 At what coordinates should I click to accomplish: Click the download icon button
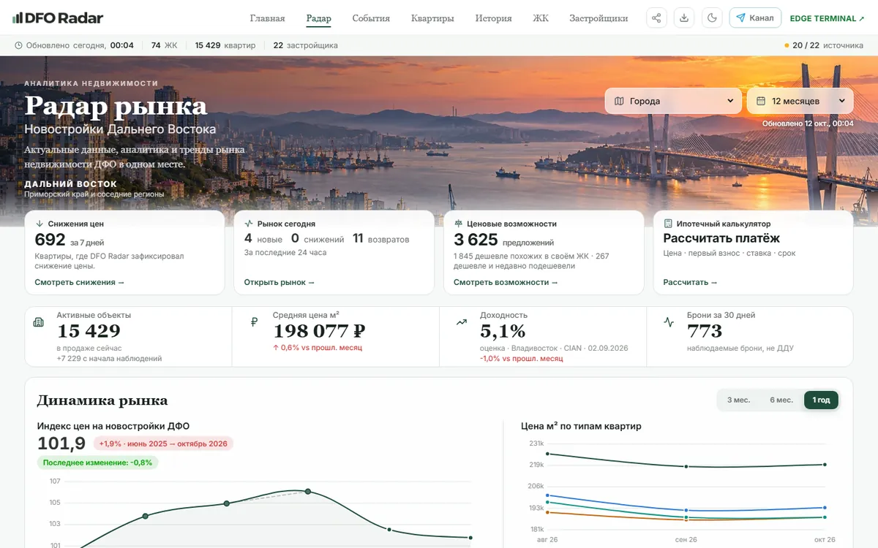(x=684, y=18)
